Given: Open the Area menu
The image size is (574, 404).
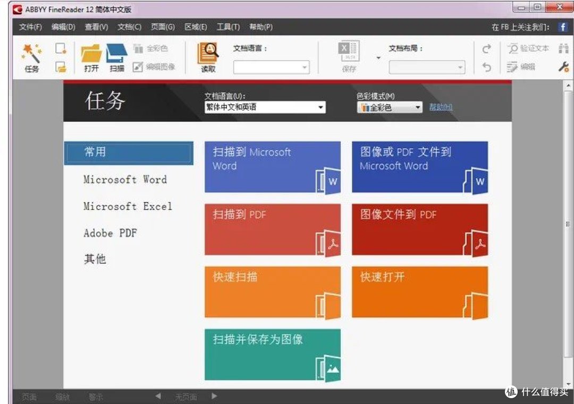Looking at the screenshot, I should [196, 27].
